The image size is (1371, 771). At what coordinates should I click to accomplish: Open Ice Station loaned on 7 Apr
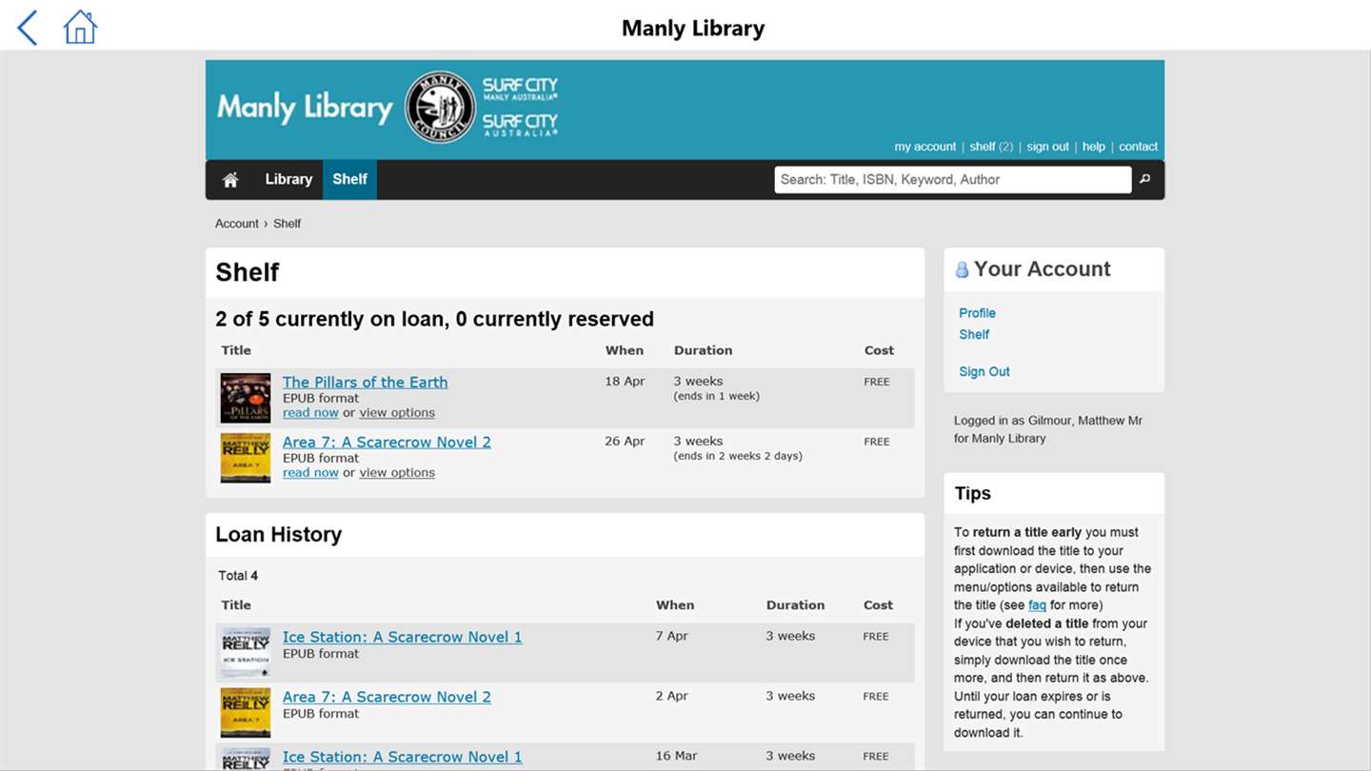coord(402,637)
